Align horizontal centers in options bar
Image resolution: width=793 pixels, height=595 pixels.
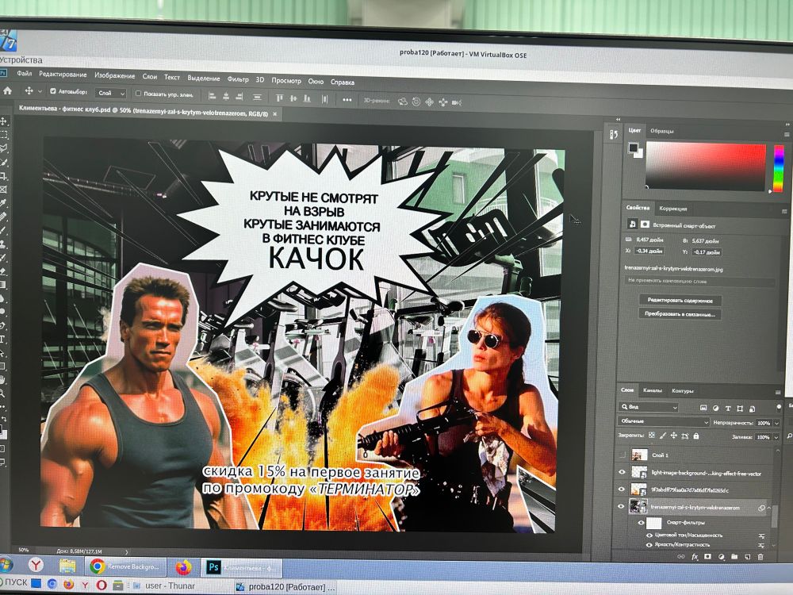coord(226,96)
